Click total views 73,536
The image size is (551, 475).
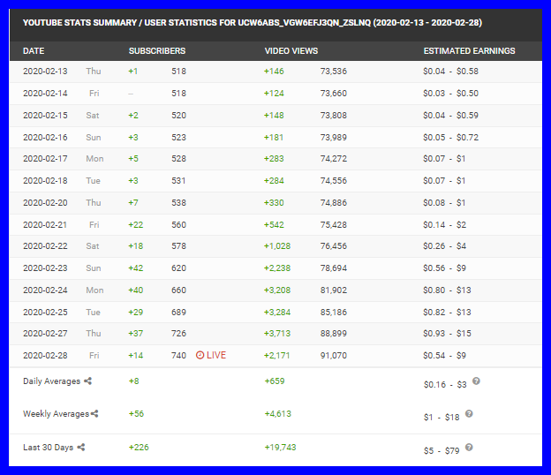[334, 72]
